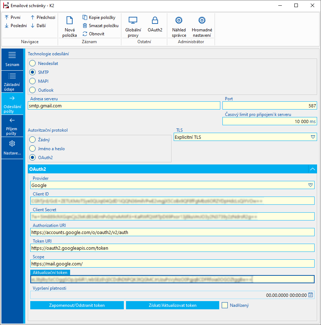Click the Nová položka icon
Image resolution: width=321 pixels, height=325 pixels.
tap(70, 21)
